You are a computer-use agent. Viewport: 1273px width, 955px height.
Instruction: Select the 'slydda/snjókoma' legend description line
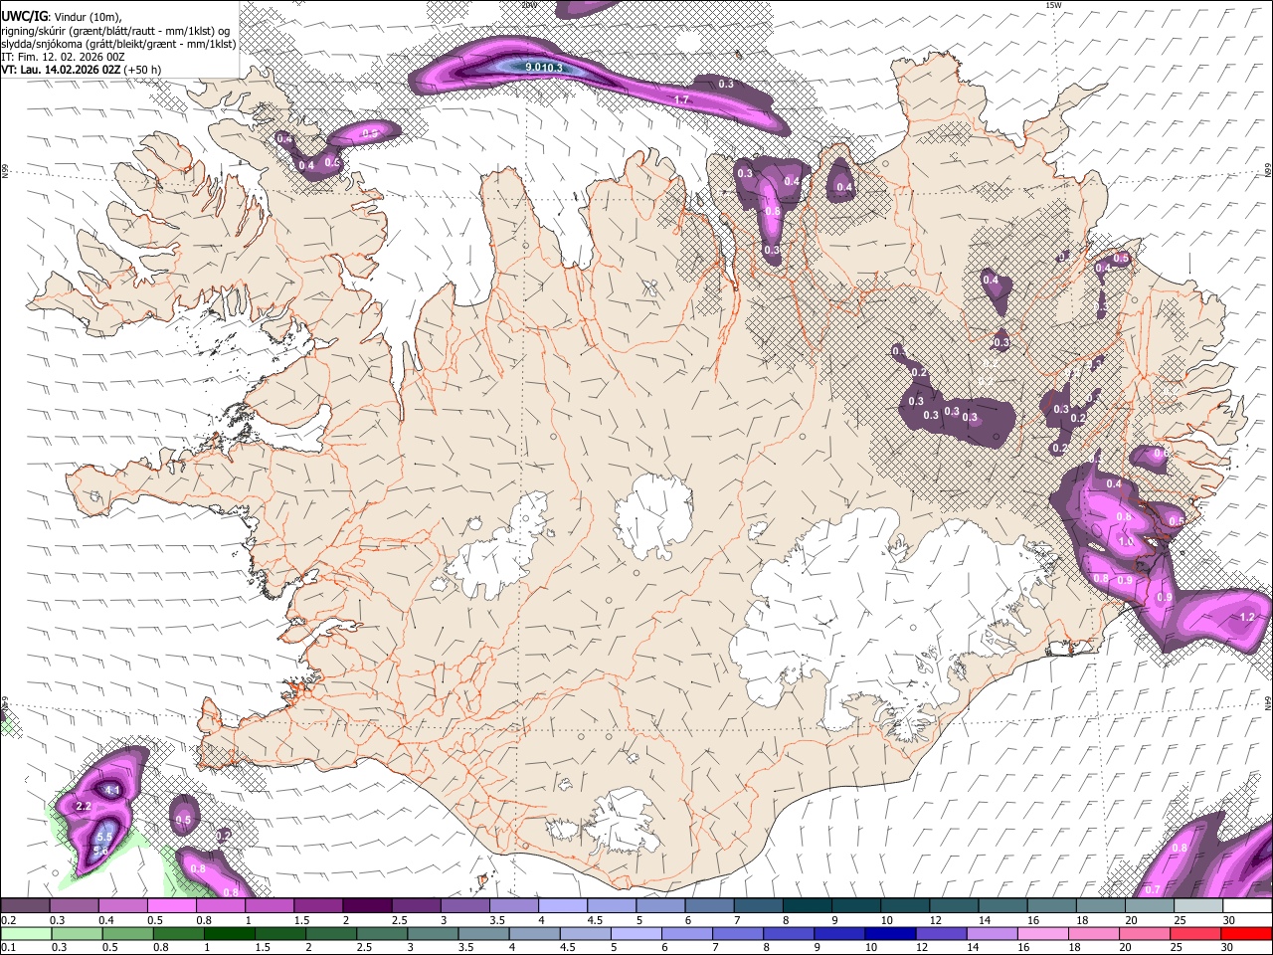pos(118,44)
